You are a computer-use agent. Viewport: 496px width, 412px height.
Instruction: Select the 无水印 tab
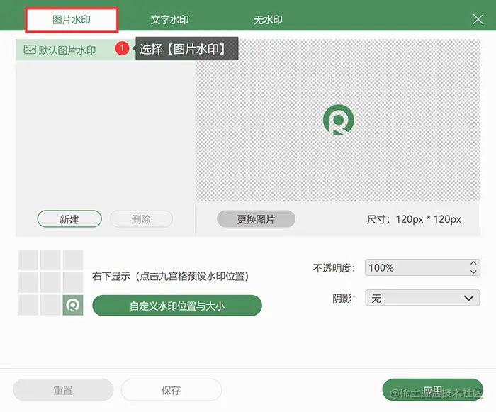click(x=268, y=20)
